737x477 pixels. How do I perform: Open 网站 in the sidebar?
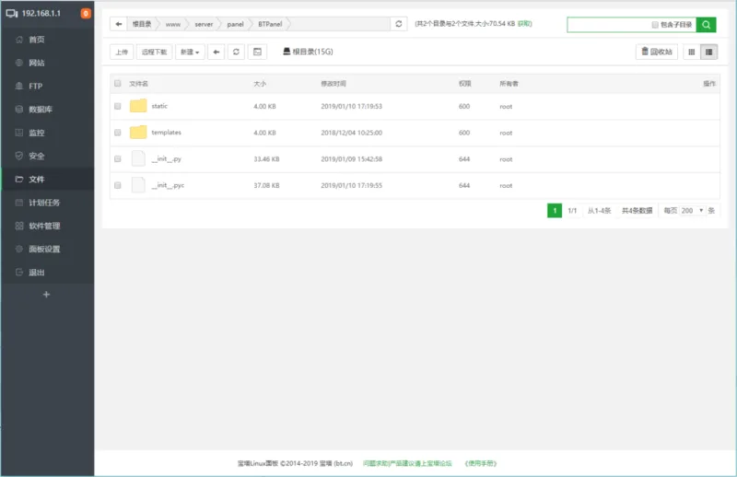37,64
